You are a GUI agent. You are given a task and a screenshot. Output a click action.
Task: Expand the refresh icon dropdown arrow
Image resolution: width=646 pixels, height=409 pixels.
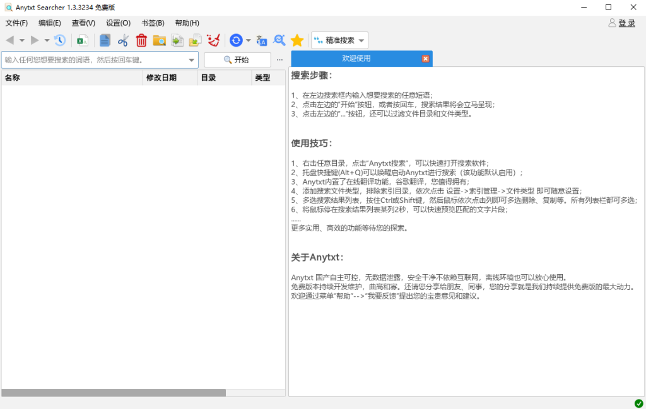[x=249, y=40]
